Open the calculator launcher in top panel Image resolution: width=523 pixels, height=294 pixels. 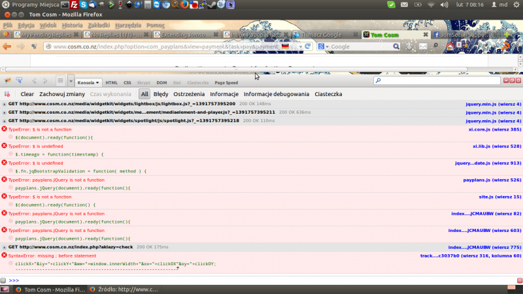148,5
